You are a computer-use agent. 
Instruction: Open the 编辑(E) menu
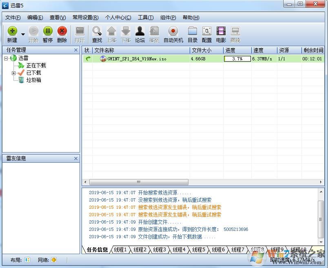[x=35, y=18]
